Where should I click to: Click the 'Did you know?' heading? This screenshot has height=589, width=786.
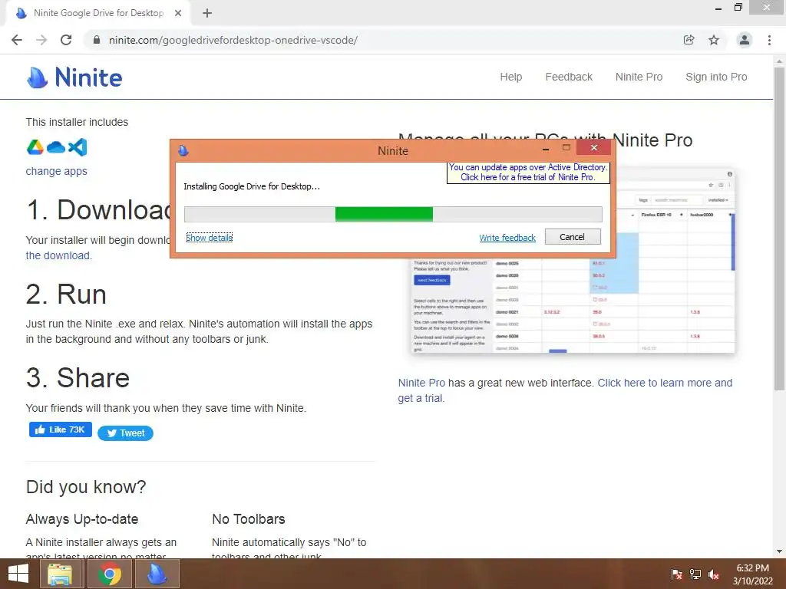coord(86,487)
